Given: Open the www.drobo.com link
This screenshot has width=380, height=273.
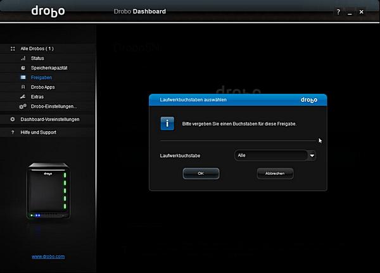Looking at the screenshot, I should pyautogui.click(x=48, y=257).
